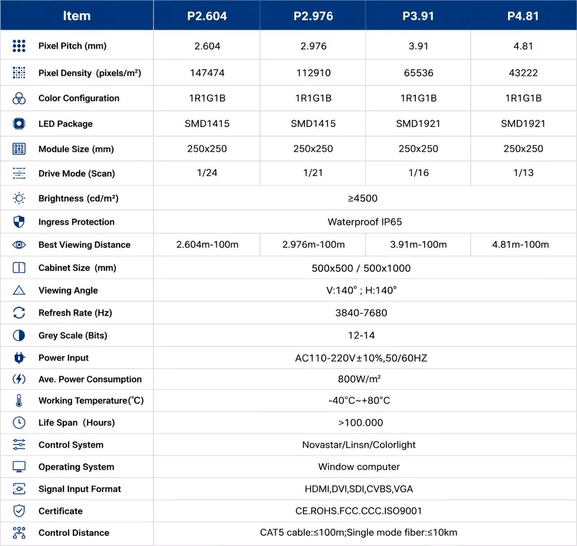577x546 pixels.
Task: Click the Ave. Power Consumption lightning icon
Action: (19, 379)
